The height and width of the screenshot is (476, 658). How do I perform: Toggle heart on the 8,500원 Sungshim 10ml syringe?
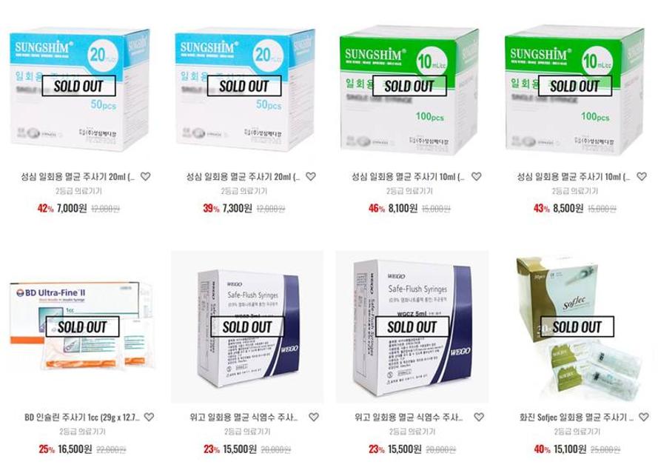pos(641,177)
